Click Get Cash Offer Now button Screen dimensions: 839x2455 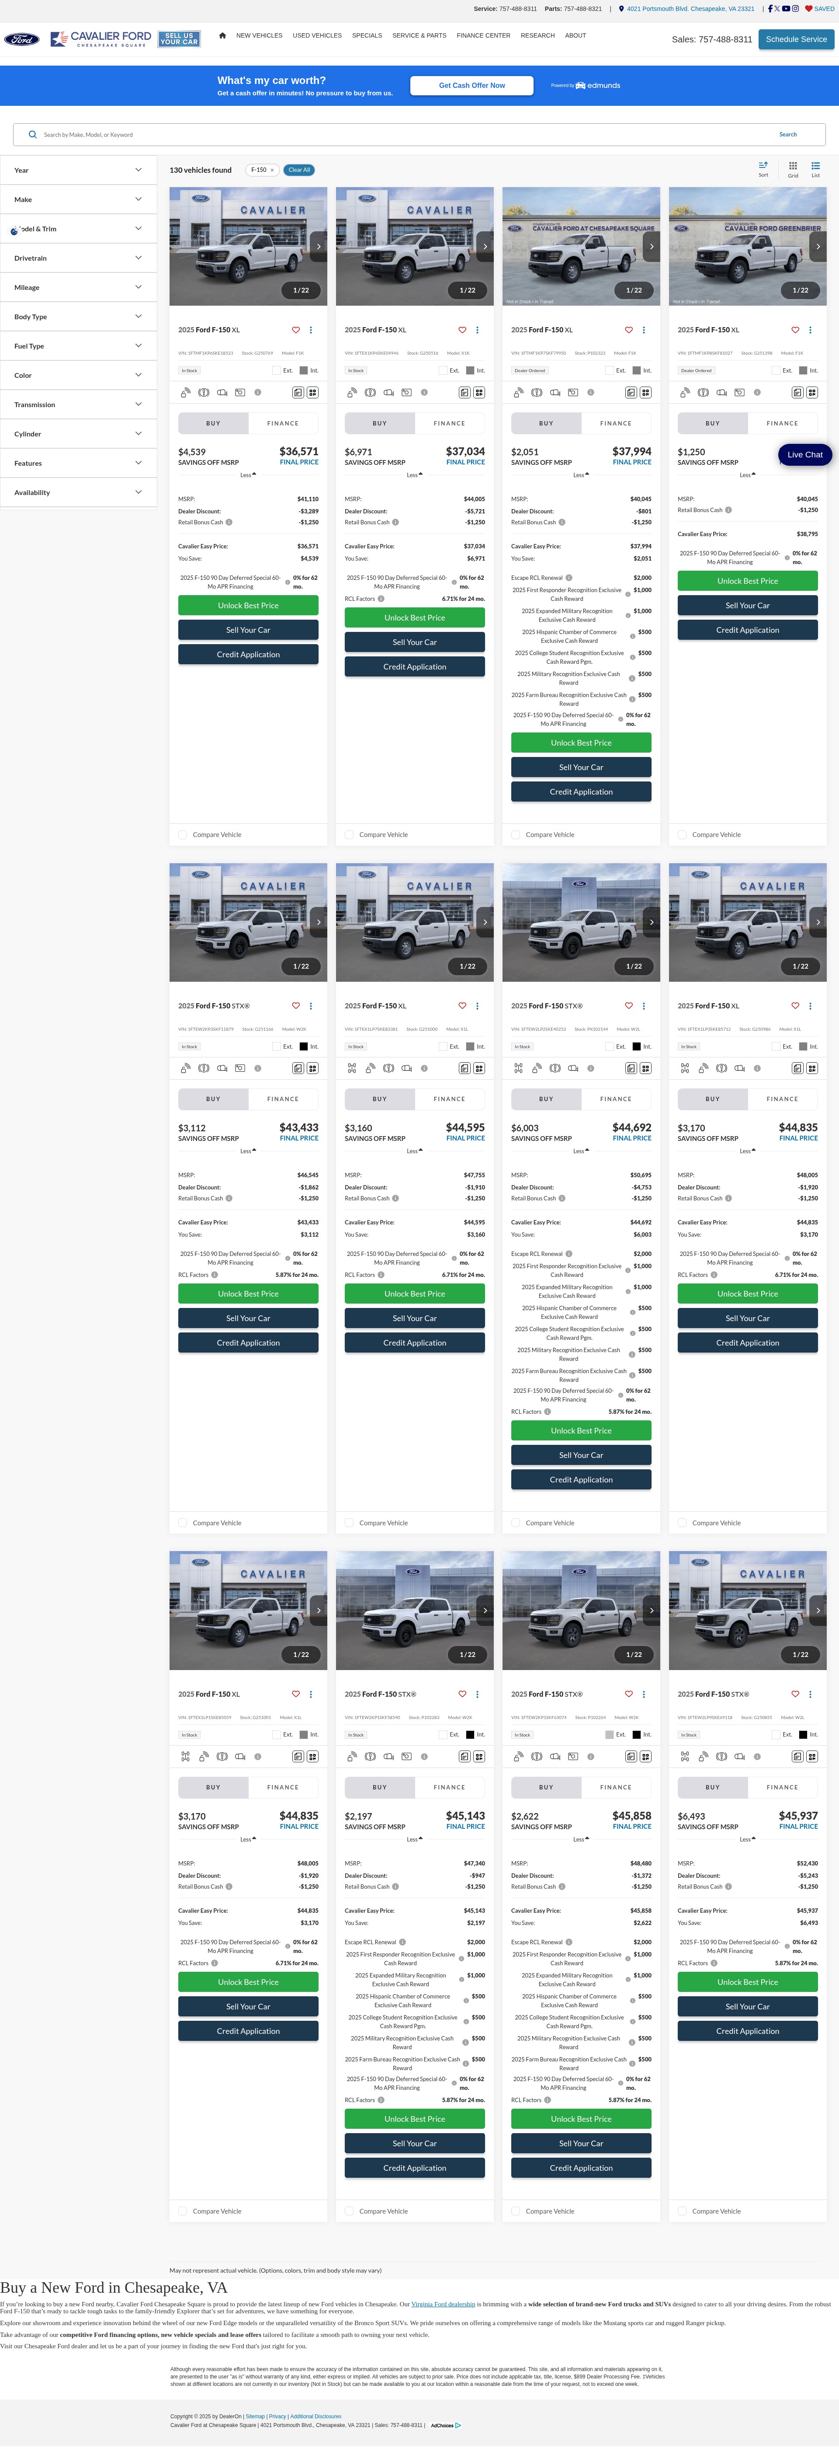472,86
